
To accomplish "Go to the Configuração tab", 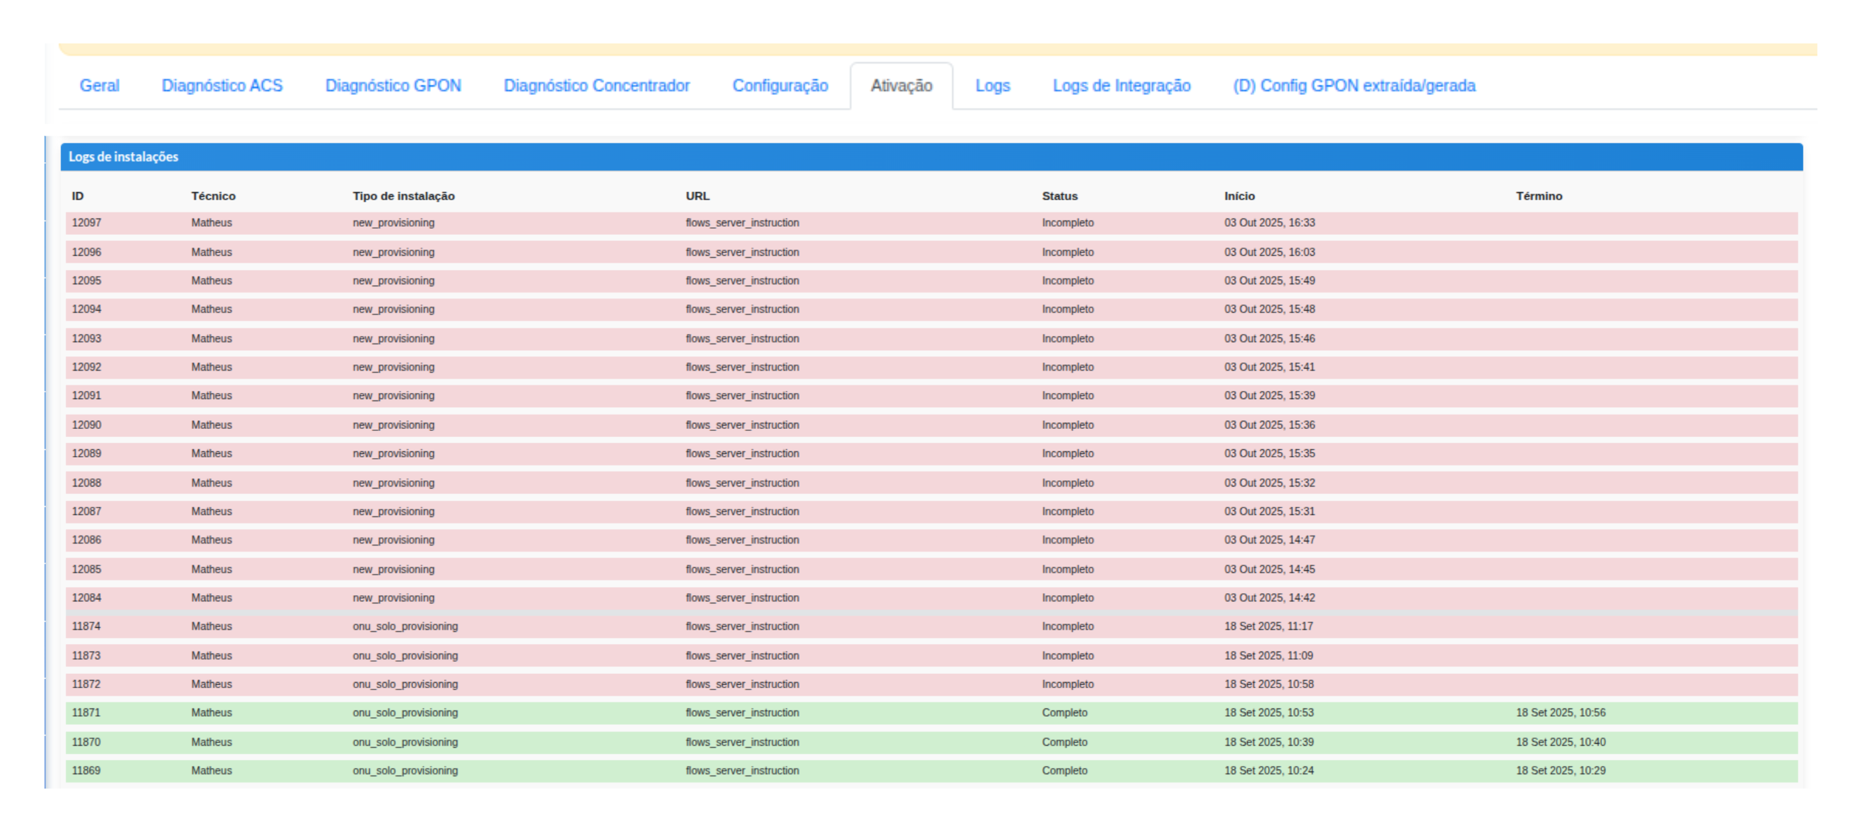I will pos(779,86).
